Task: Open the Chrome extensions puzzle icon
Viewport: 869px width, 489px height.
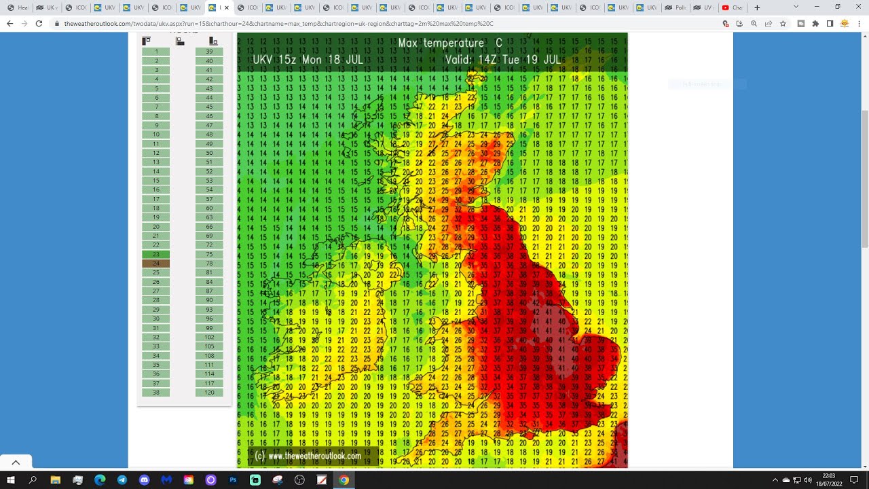Action: click(815, 23)
